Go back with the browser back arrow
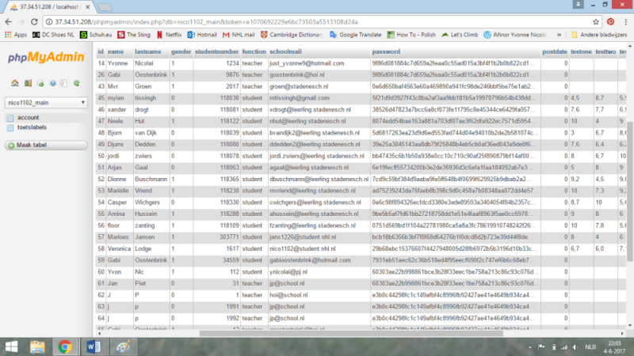This screenshot has width=634, height=356. tap(9, 22)
